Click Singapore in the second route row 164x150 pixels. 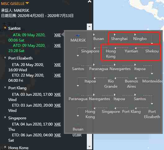tap(90, 51)
